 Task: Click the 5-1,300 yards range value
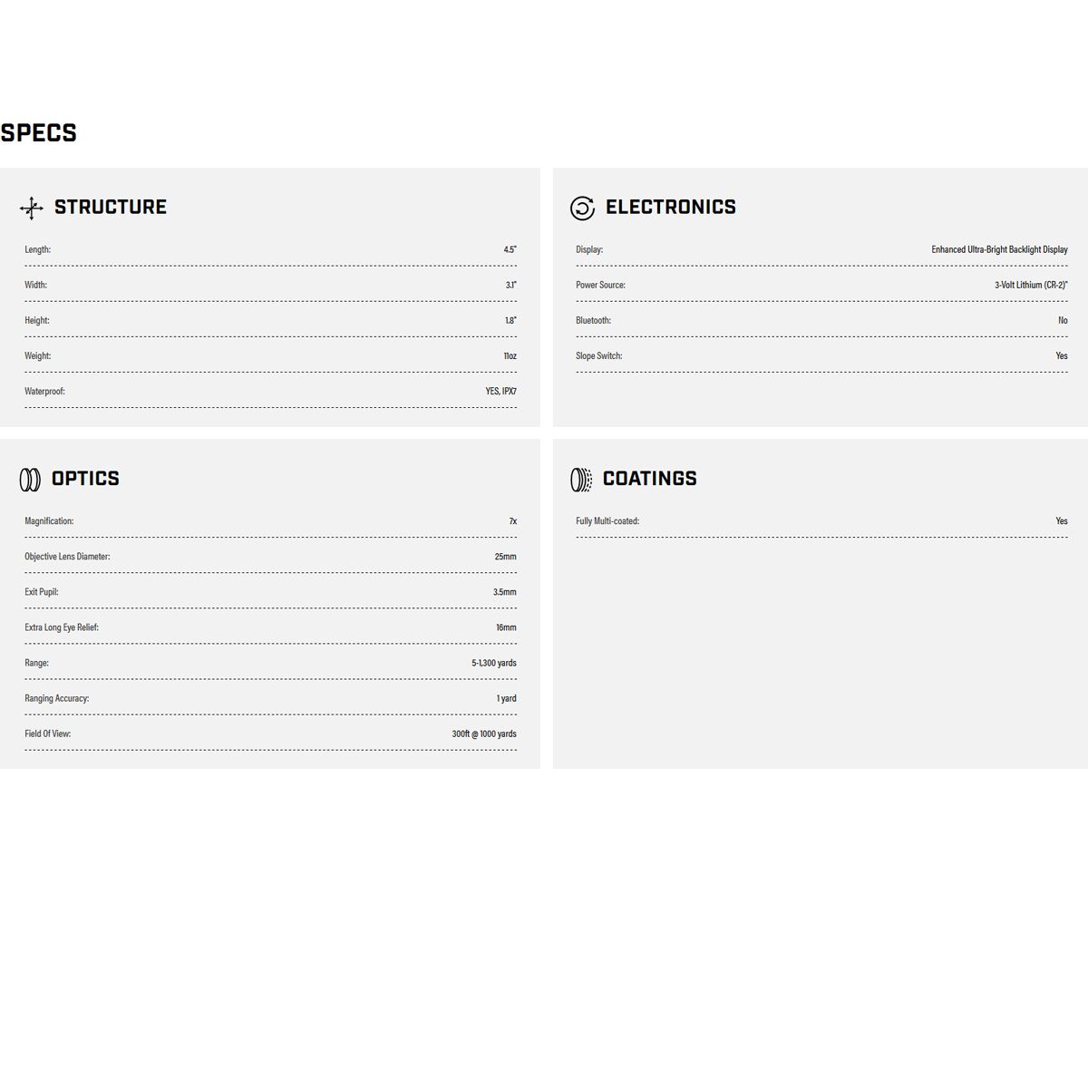coord(494,663)
